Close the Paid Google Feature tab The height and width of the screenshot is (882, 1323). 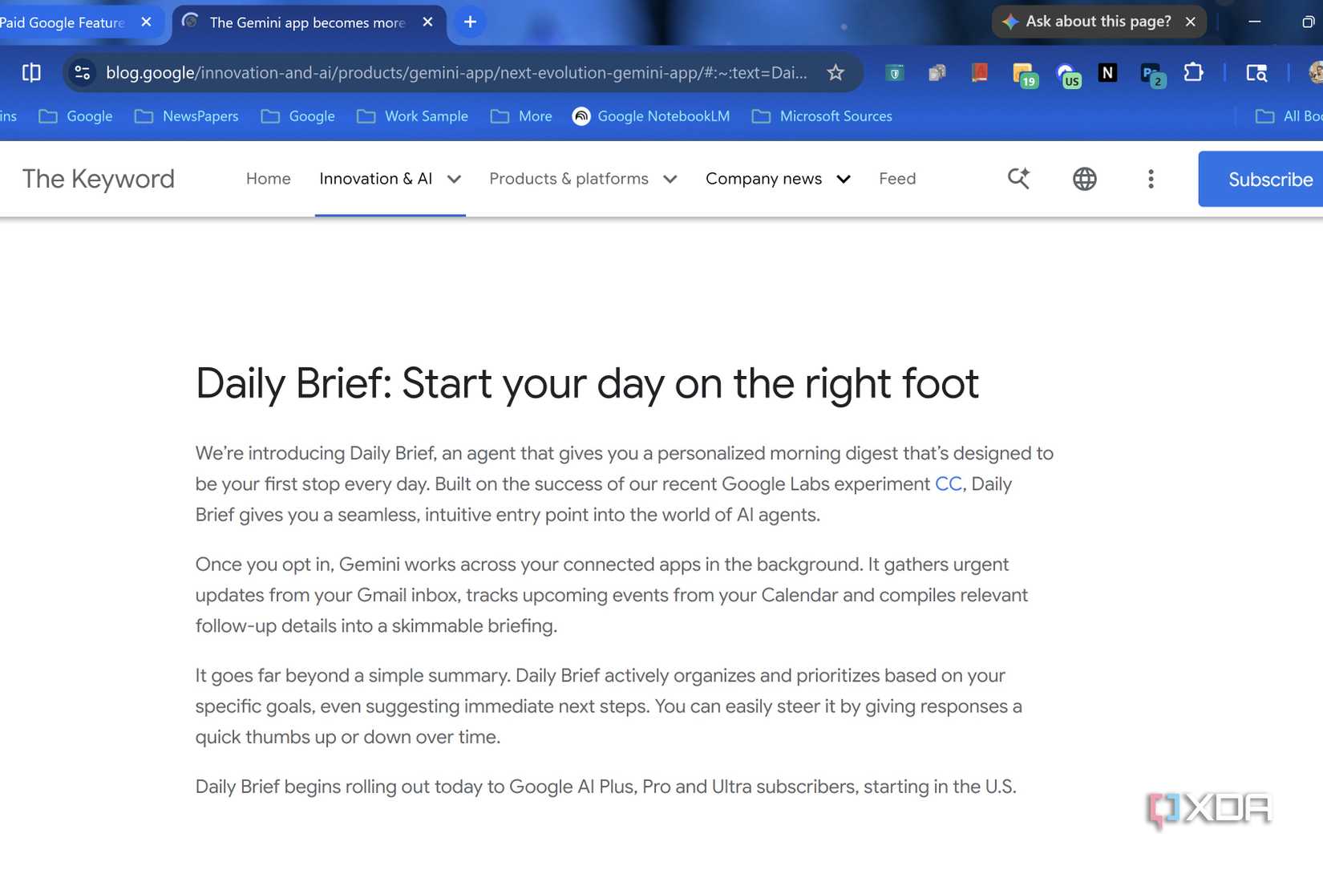pyautogui.click(x=146, y=22)
